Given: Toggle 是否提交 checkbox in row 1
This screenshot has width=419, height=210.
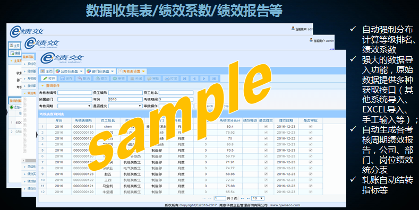Looking at the screenshot, I should point(266,127).
